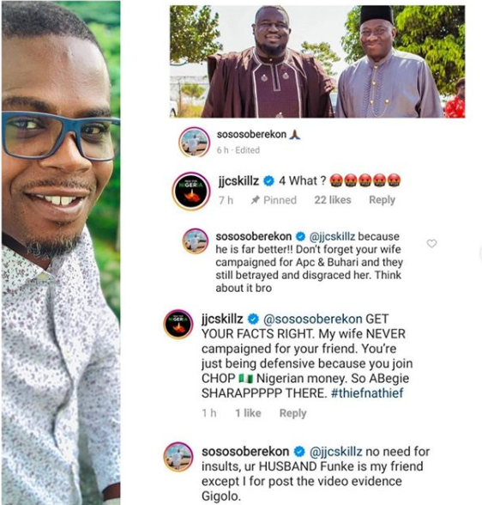Open the photo of two men posing
This screenshot has width=482, height=505.
(317, 62)
